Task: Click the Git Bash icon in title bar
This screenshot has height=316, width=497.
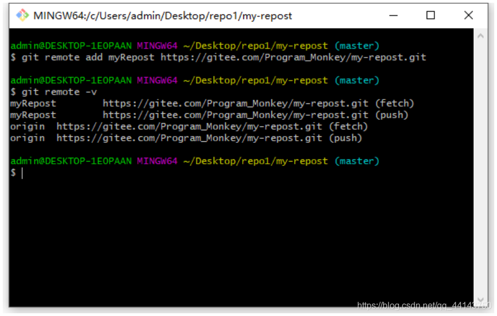Action: (22, 15)
